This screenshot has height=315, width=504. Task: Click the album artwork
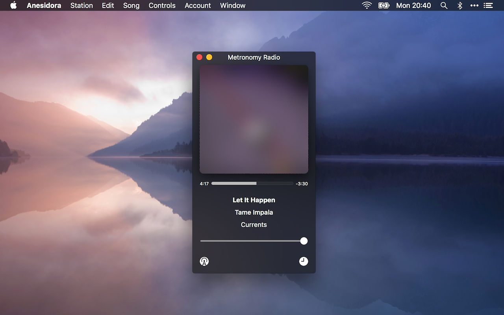(254, 119)
